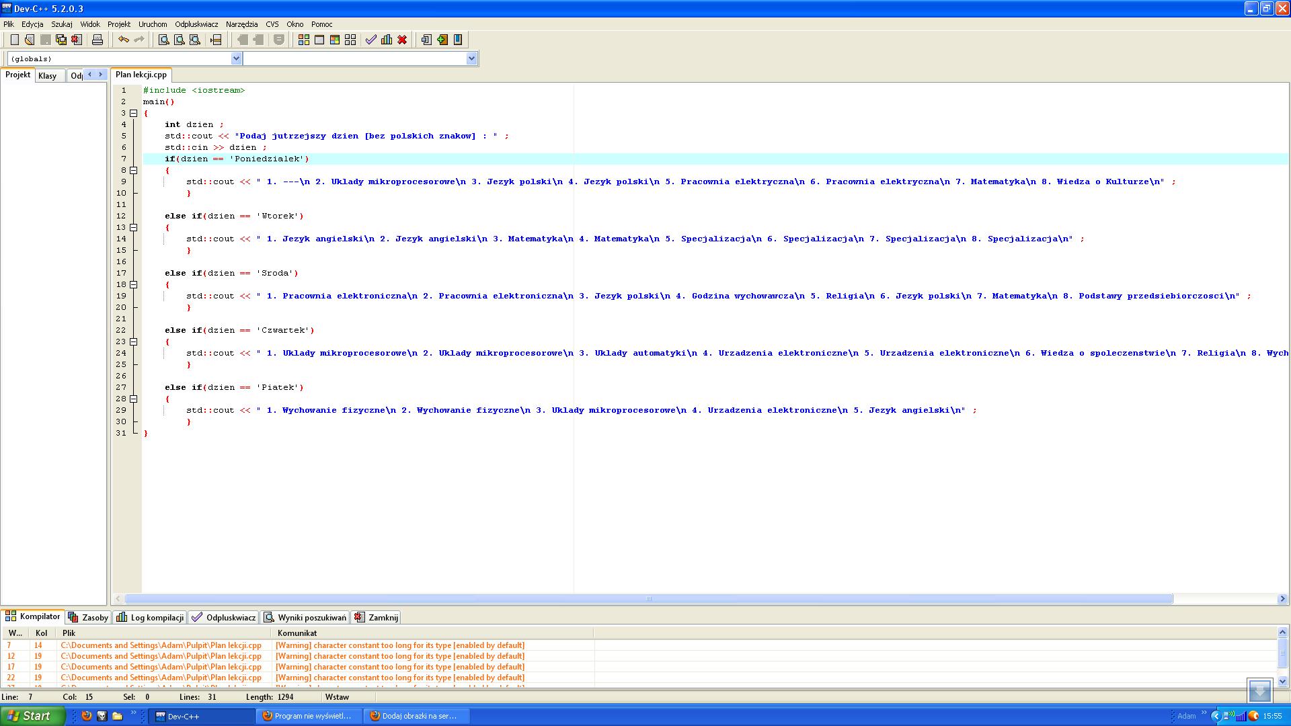The image size is (1291, 726).
Task: Run the program with the window icon
Action: pos(319,40)
